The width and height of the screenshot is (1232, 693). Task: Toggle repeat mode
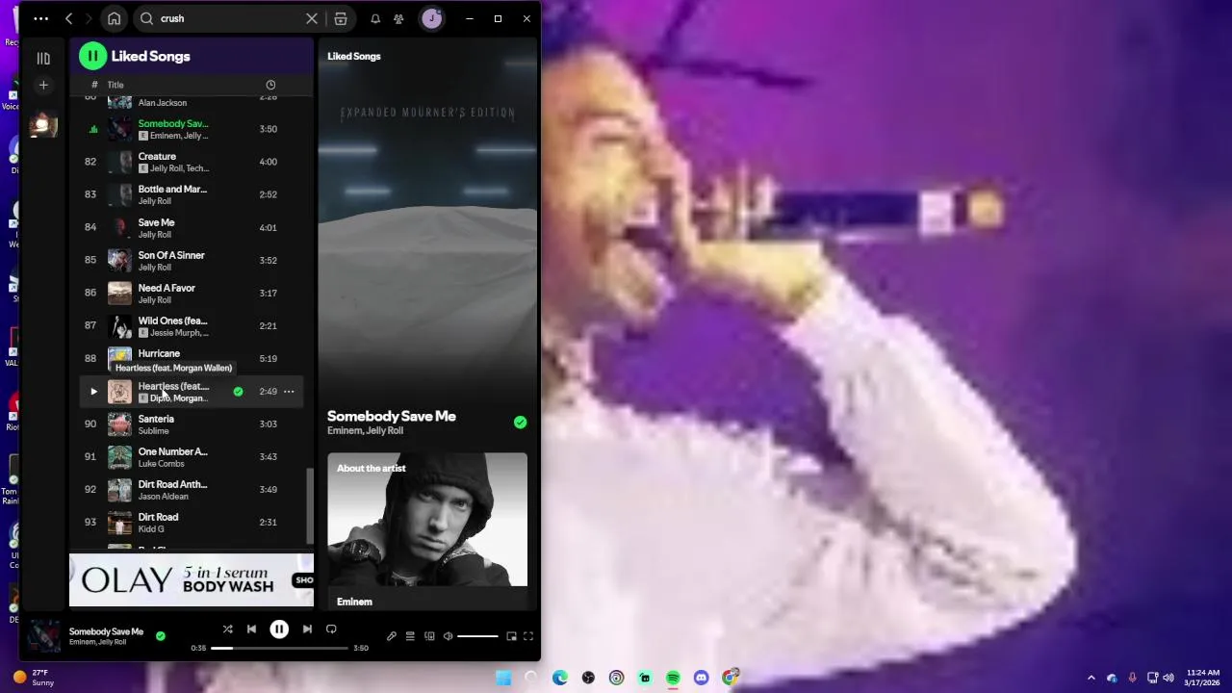(331, 629)
